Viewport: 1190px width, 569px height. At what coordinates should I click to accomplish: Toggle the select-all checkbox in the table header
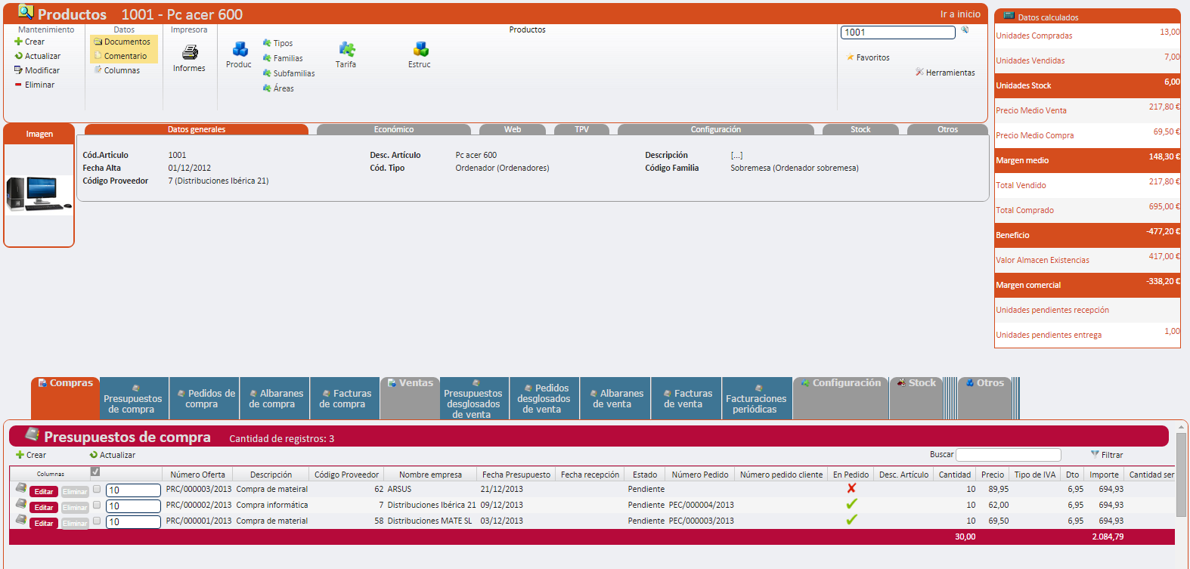tap(95, 472)
